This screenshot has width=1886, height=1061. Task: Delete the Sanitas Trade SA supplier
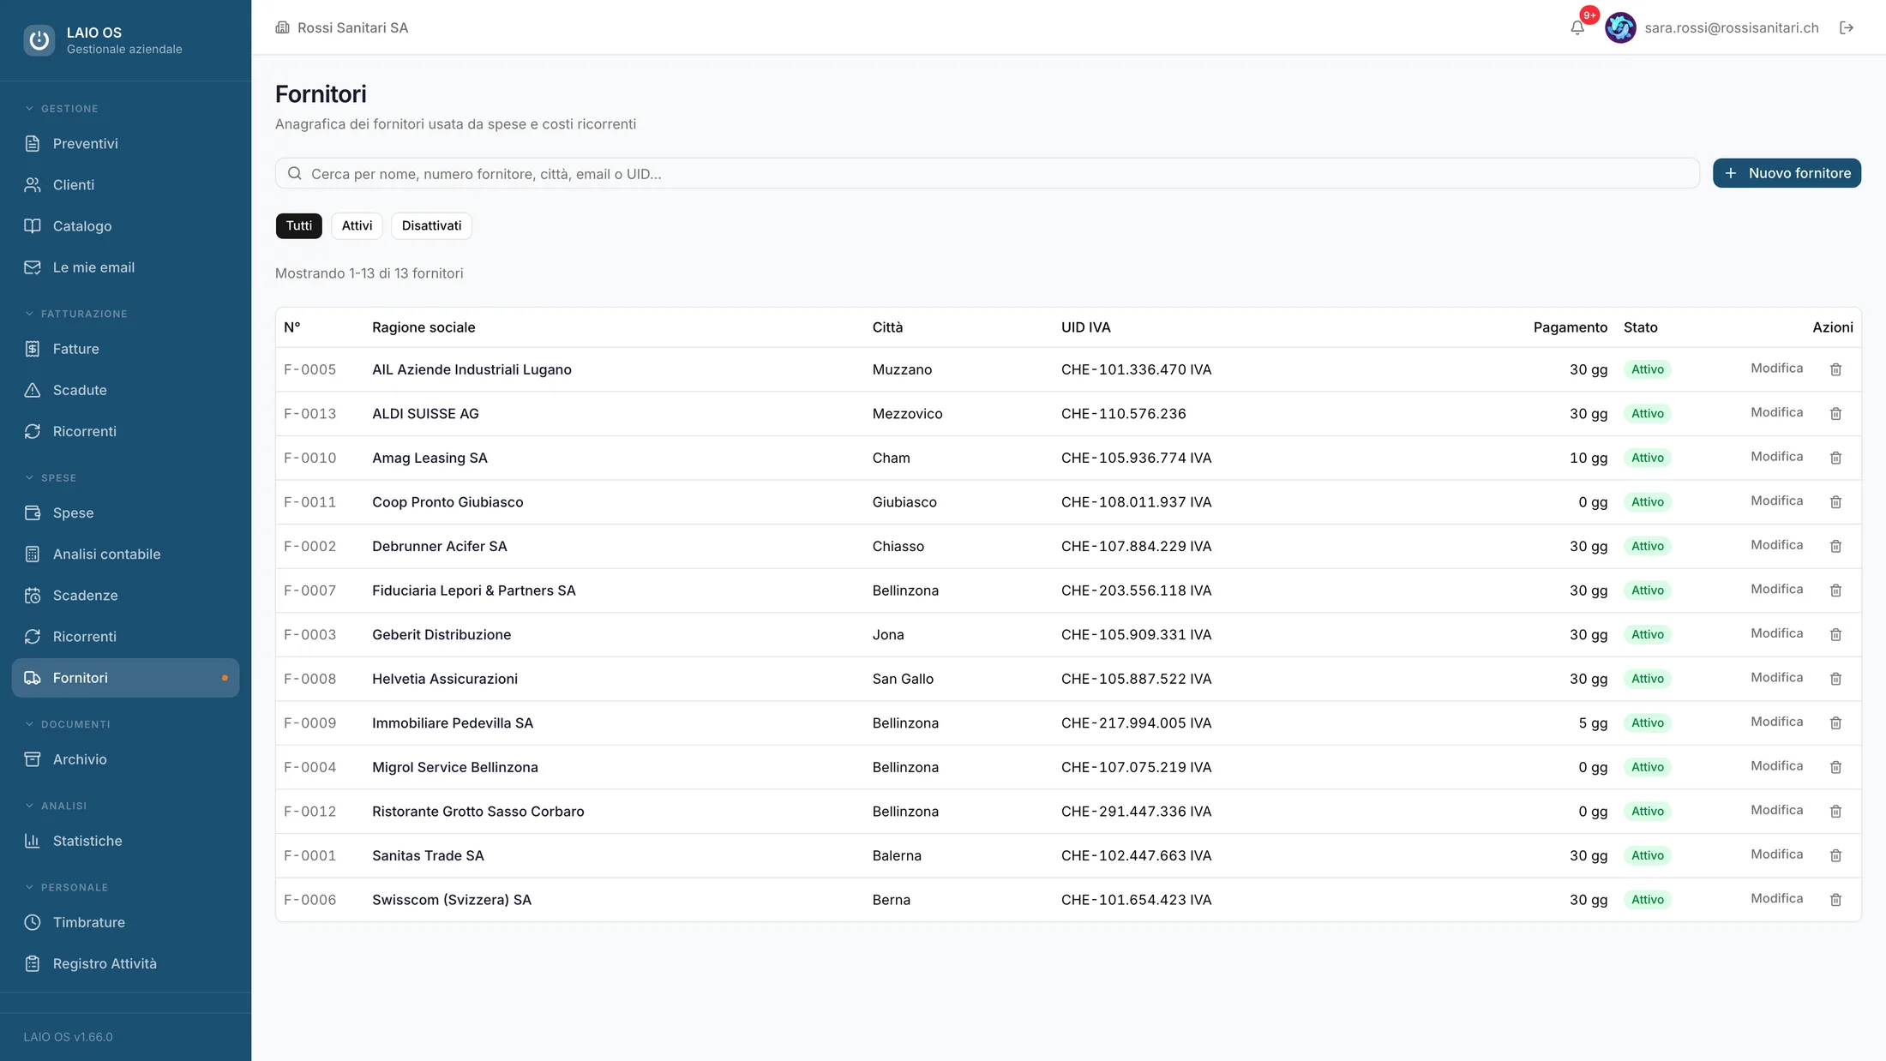click(x=1835, y=855)
